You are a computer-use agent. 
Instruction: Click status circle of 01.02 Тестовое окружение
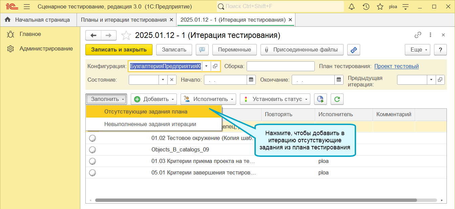point(92,138)
